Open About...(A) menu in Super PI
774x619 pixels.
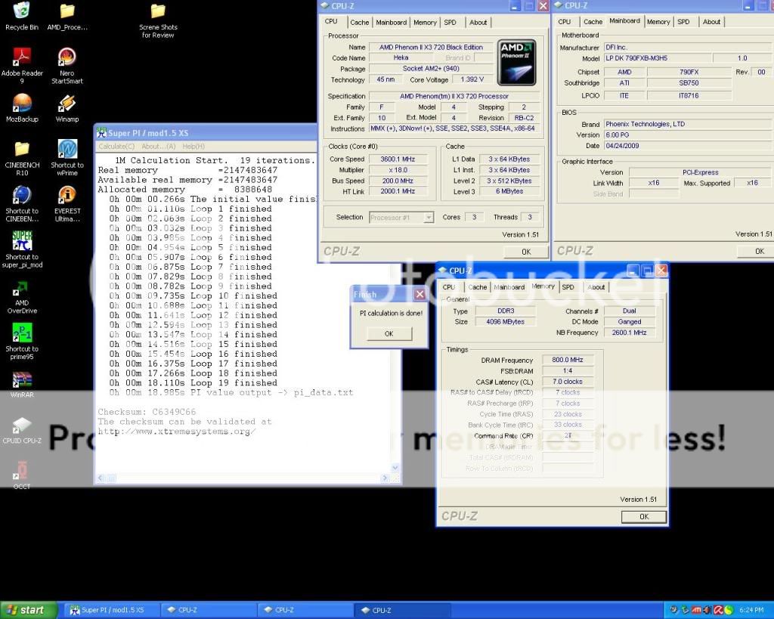159,146
